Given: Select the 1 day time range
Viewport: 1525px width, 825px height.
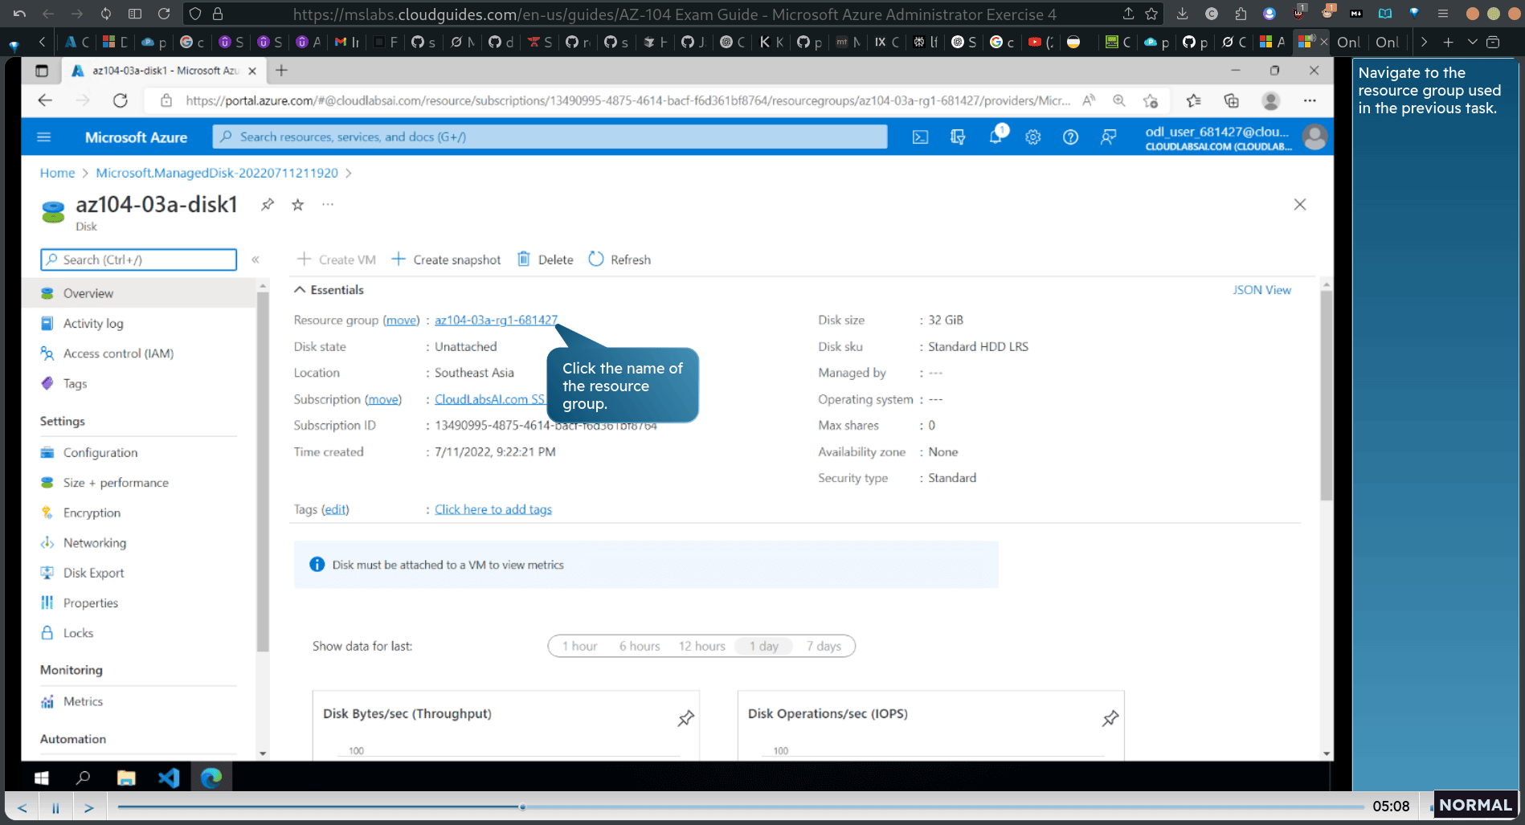Looking at the screenshot, I should point(763,646).
